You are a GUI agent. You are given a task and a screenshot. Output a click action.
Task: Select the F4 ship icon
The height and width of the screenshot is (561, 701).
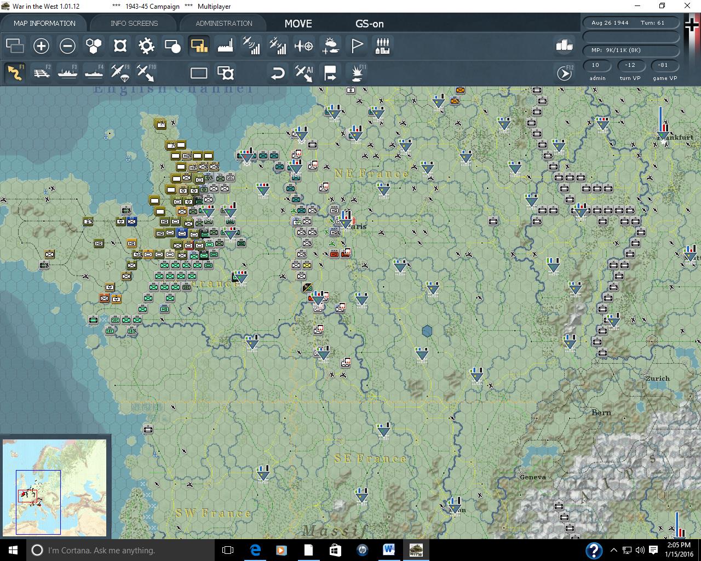click(94, 73)
